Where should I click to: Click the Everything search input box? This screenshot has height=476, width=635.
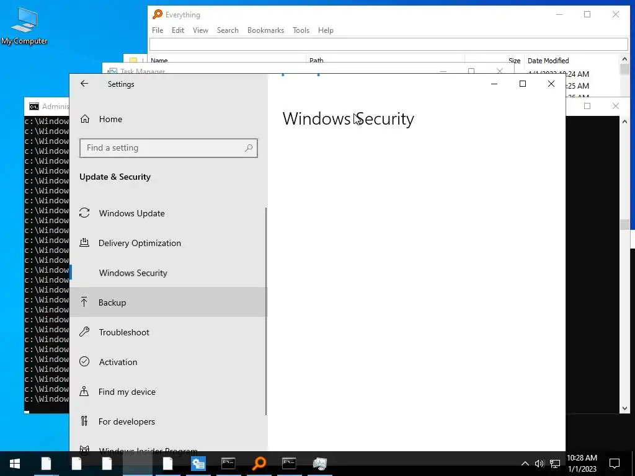[x=389, y=44]
